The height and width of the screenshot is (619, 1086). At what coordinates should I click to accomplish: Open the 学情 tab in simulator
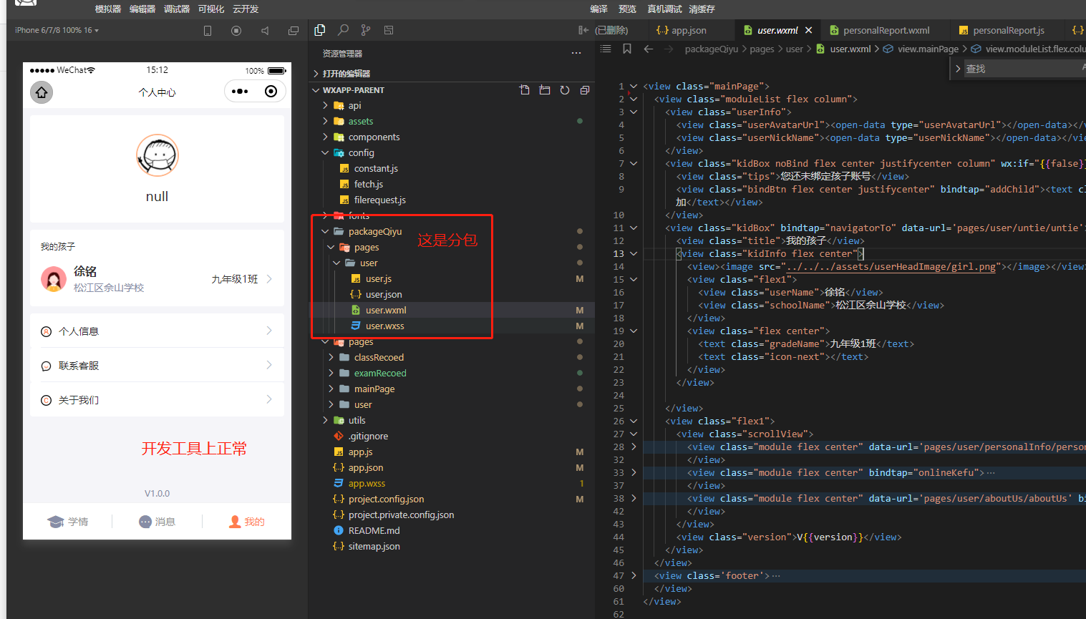(x=68, y=522)
